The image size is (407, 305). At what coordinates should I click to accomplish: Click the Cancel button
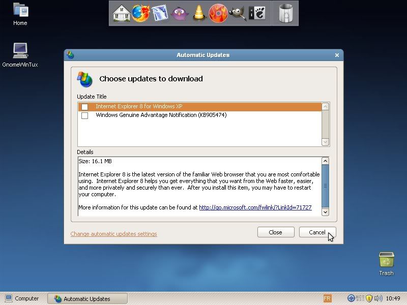click(x=317, y=232)
